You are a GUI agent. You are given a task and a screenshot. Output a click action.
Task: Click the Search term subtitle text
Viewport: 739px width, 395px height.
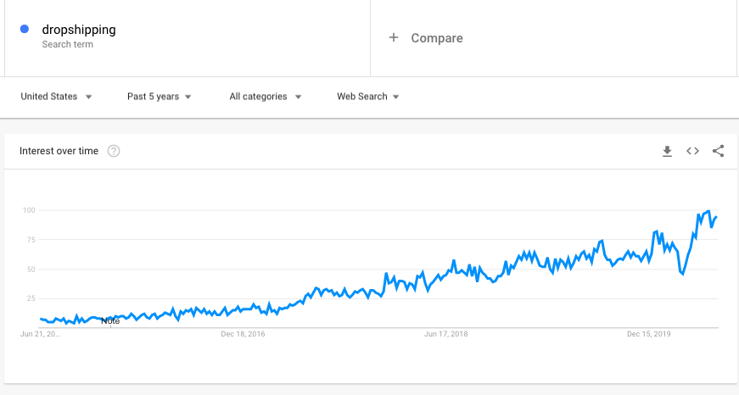coord(67,44)
